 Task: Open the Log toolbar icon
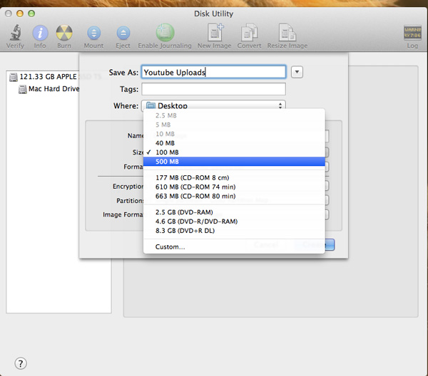click(412, 33)
